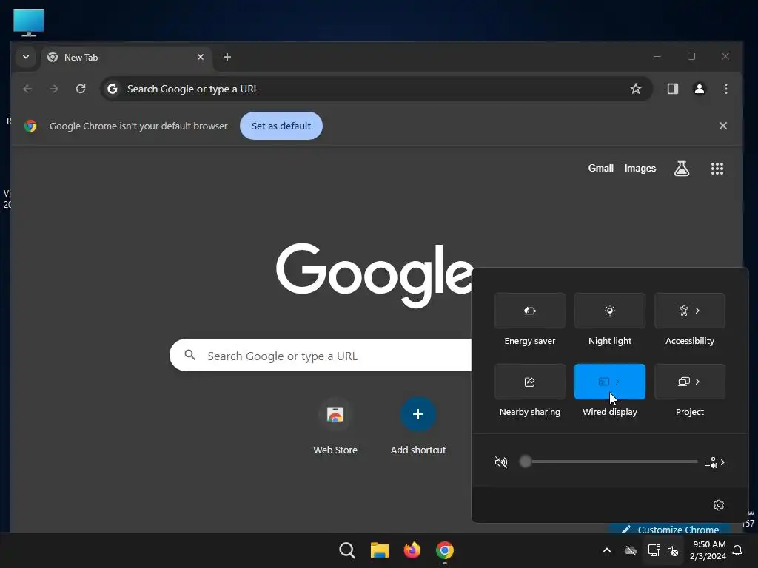Viewport: 758px width, 568px height.
Task: Open Accessibility quick settings tile
Action: coord(690,311)
